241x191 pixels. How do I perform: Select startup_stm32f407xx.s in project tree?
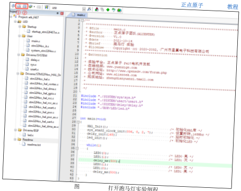[46, 32]
